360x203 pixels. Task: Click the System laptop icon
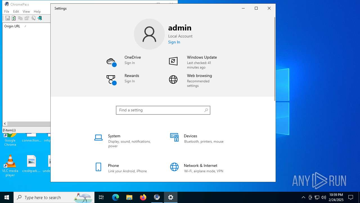tap(98, 138)
